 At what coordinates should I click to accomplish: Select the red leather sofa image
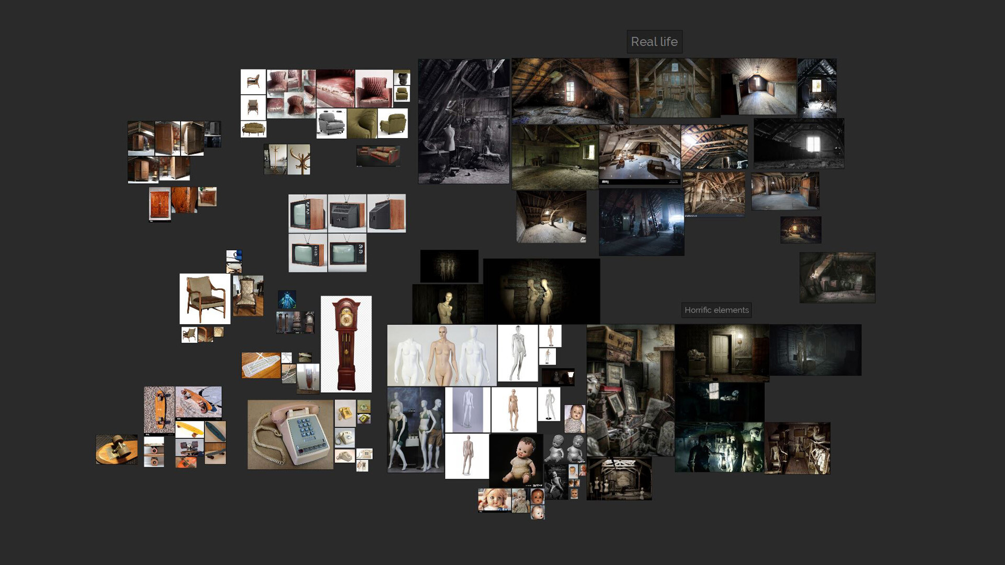pos(378,156)
